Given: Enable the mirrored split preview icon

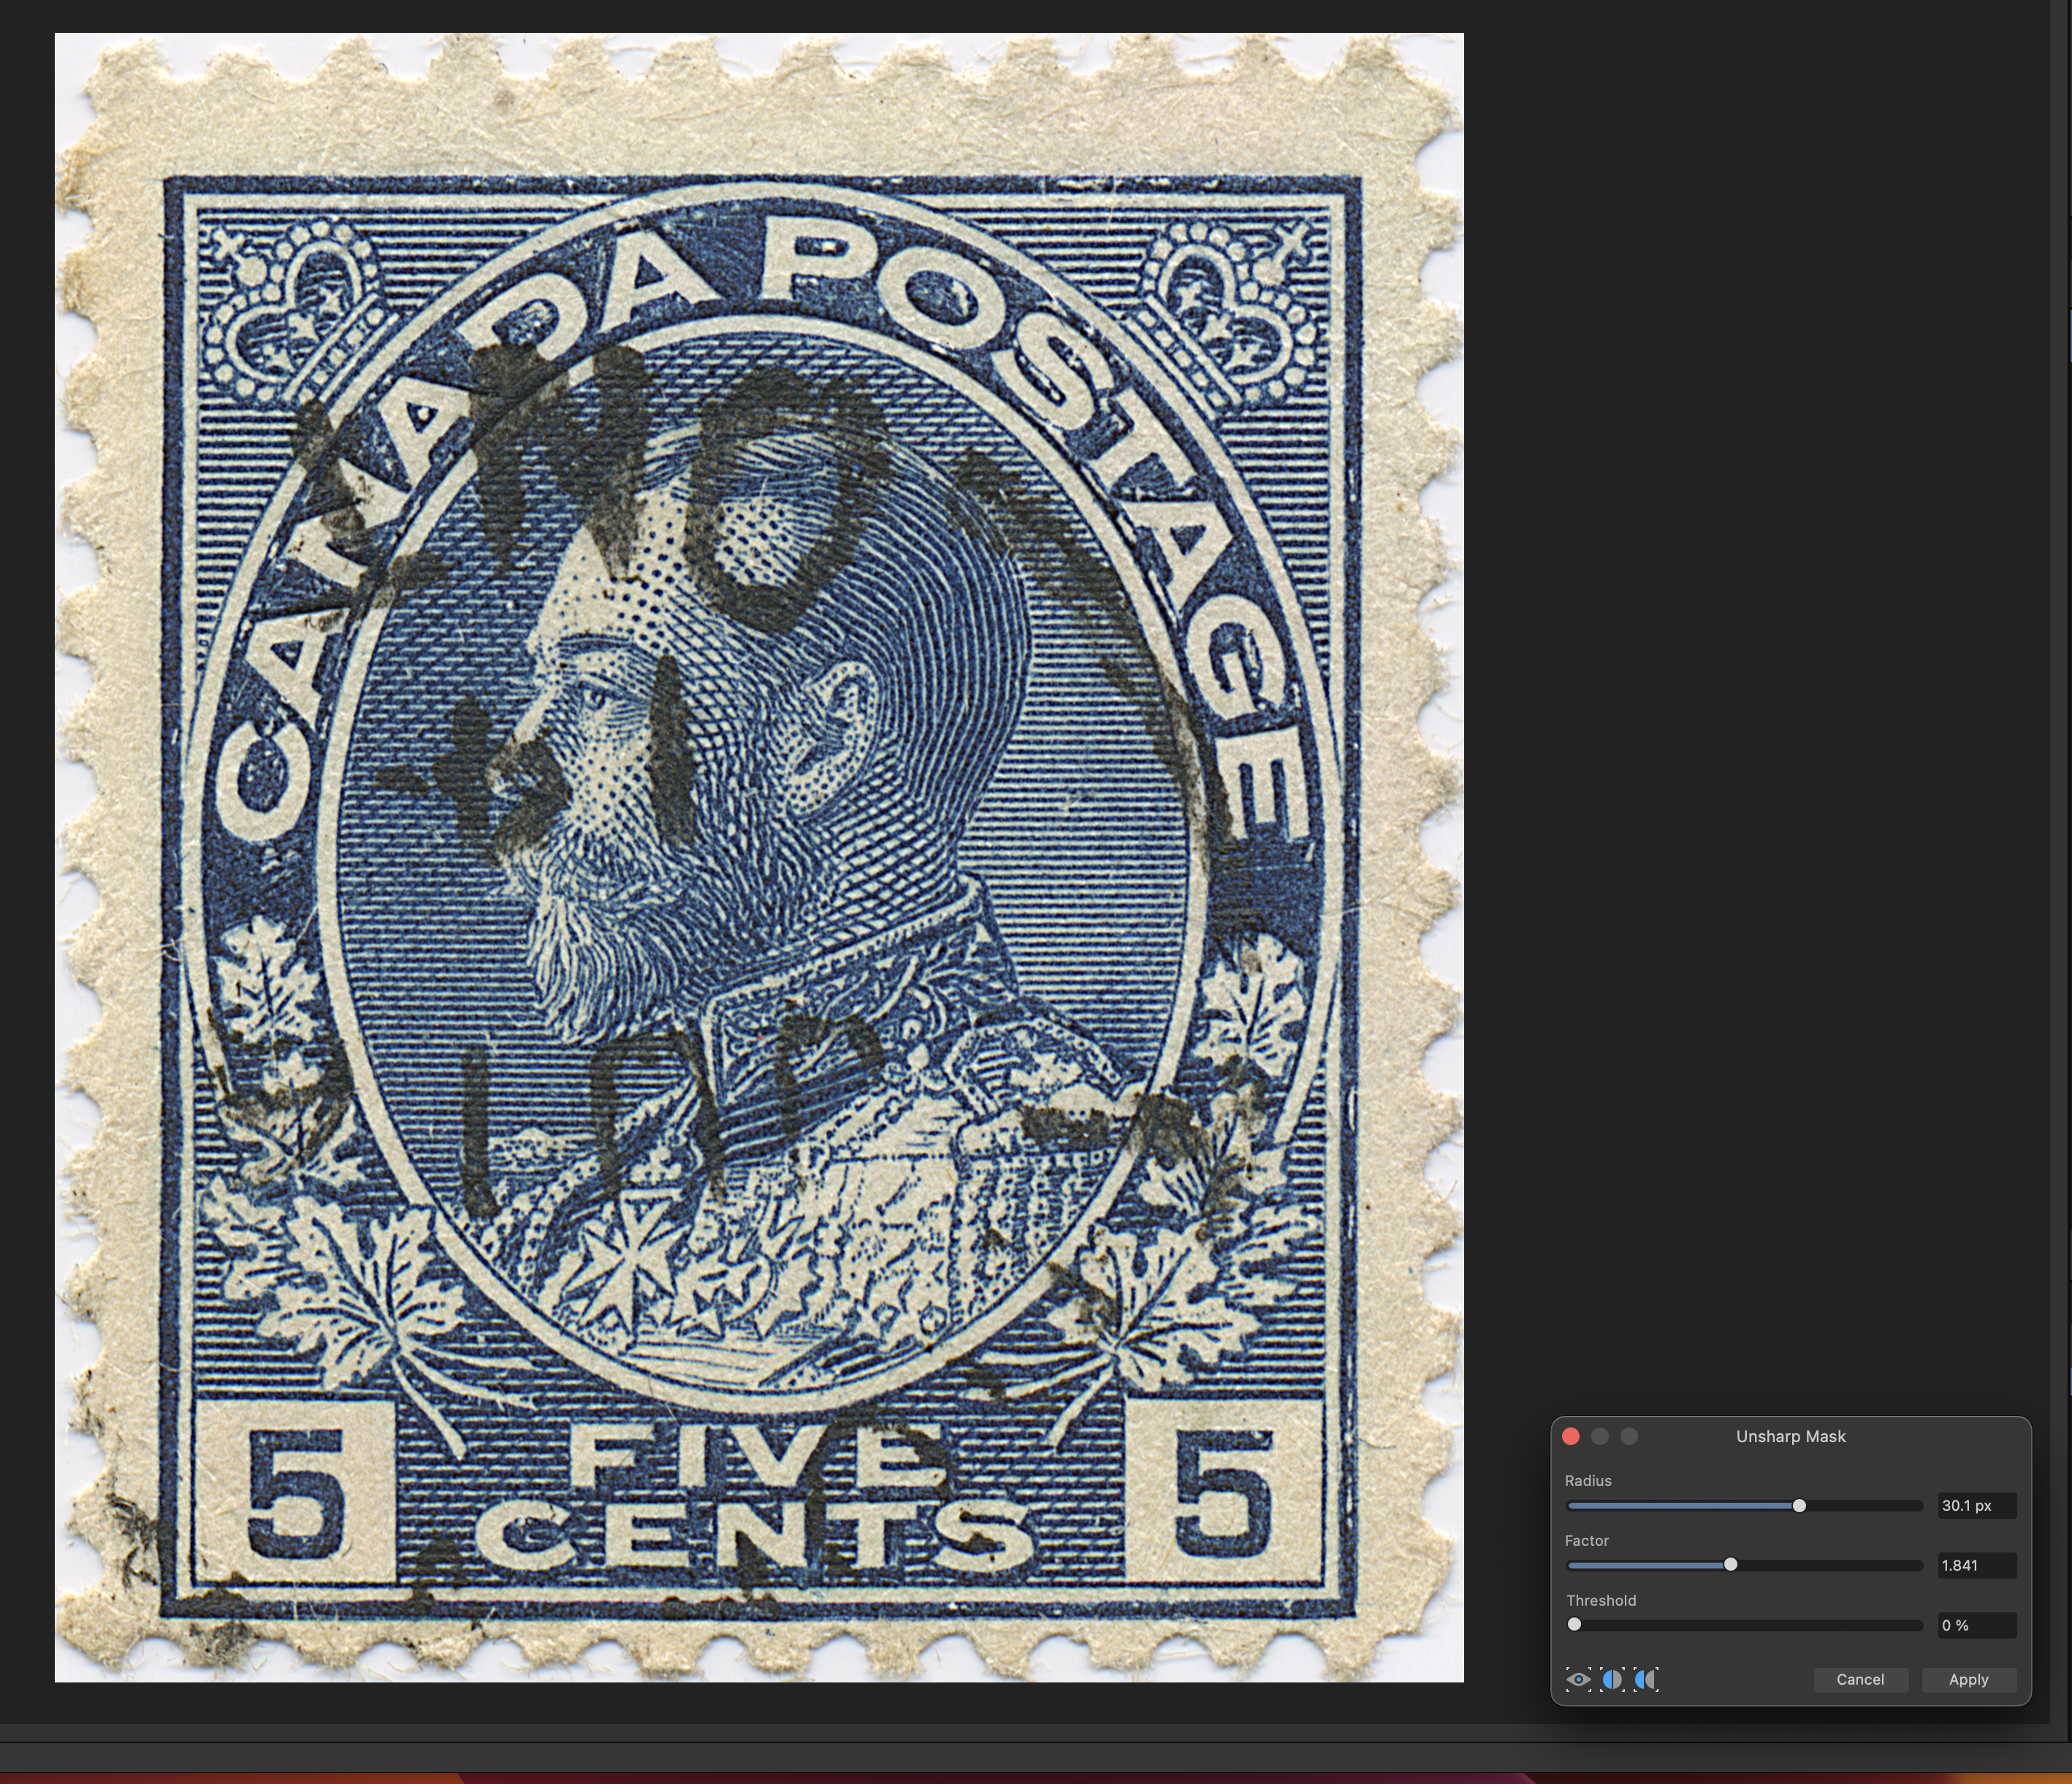Looking at the screenshot, I should (x=1645, y=1679).
